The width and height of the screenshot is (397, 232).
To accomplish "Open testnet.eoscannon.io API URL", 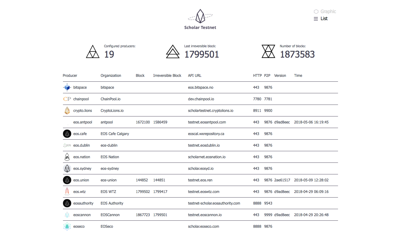I will 205,215.
